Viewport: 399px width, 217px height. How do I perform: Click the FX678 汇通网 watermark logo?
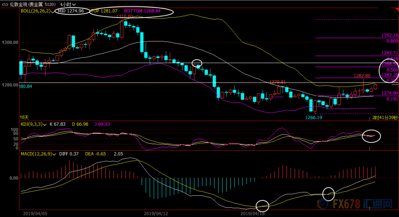tap(355, 204)
